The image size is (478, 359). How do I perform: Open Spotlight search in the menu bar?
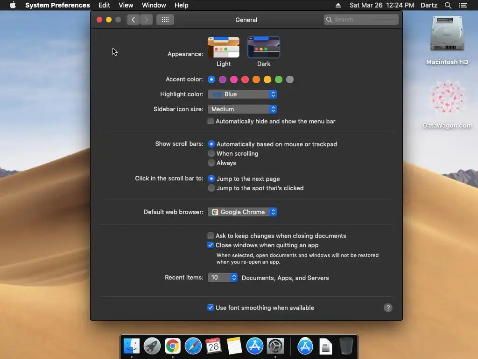click(x=448, y=5)
